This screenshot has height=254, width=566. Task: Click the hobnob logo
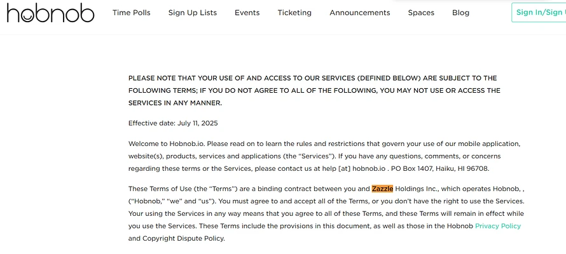(x=51, y=13)
